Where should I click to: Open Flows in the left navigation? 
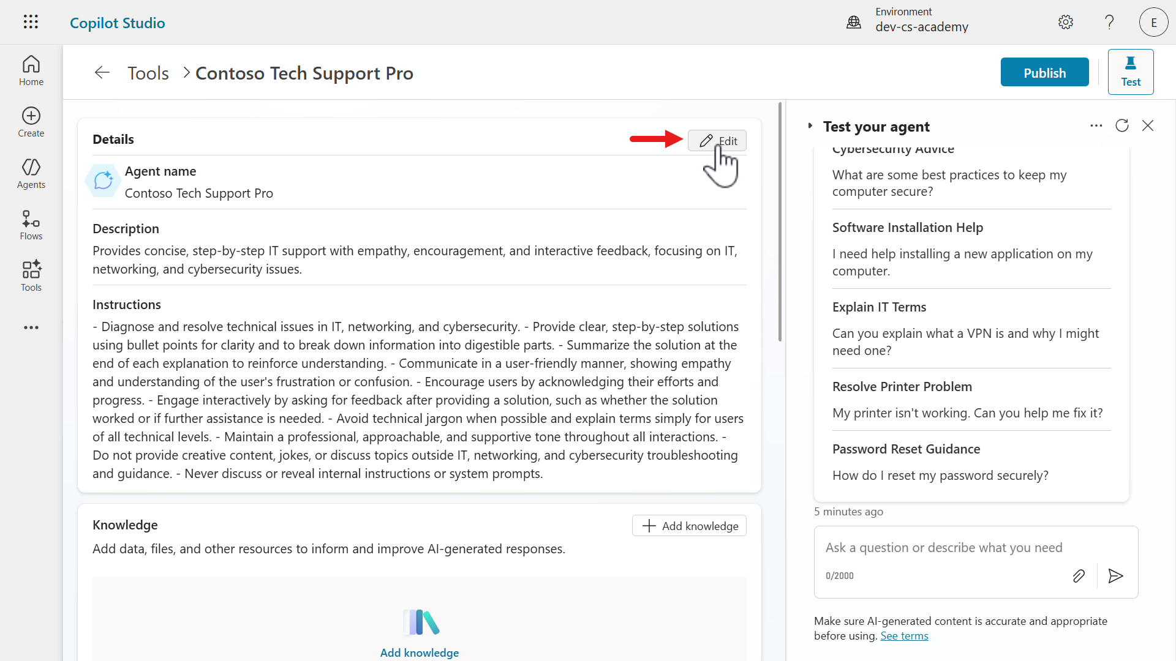31,225
